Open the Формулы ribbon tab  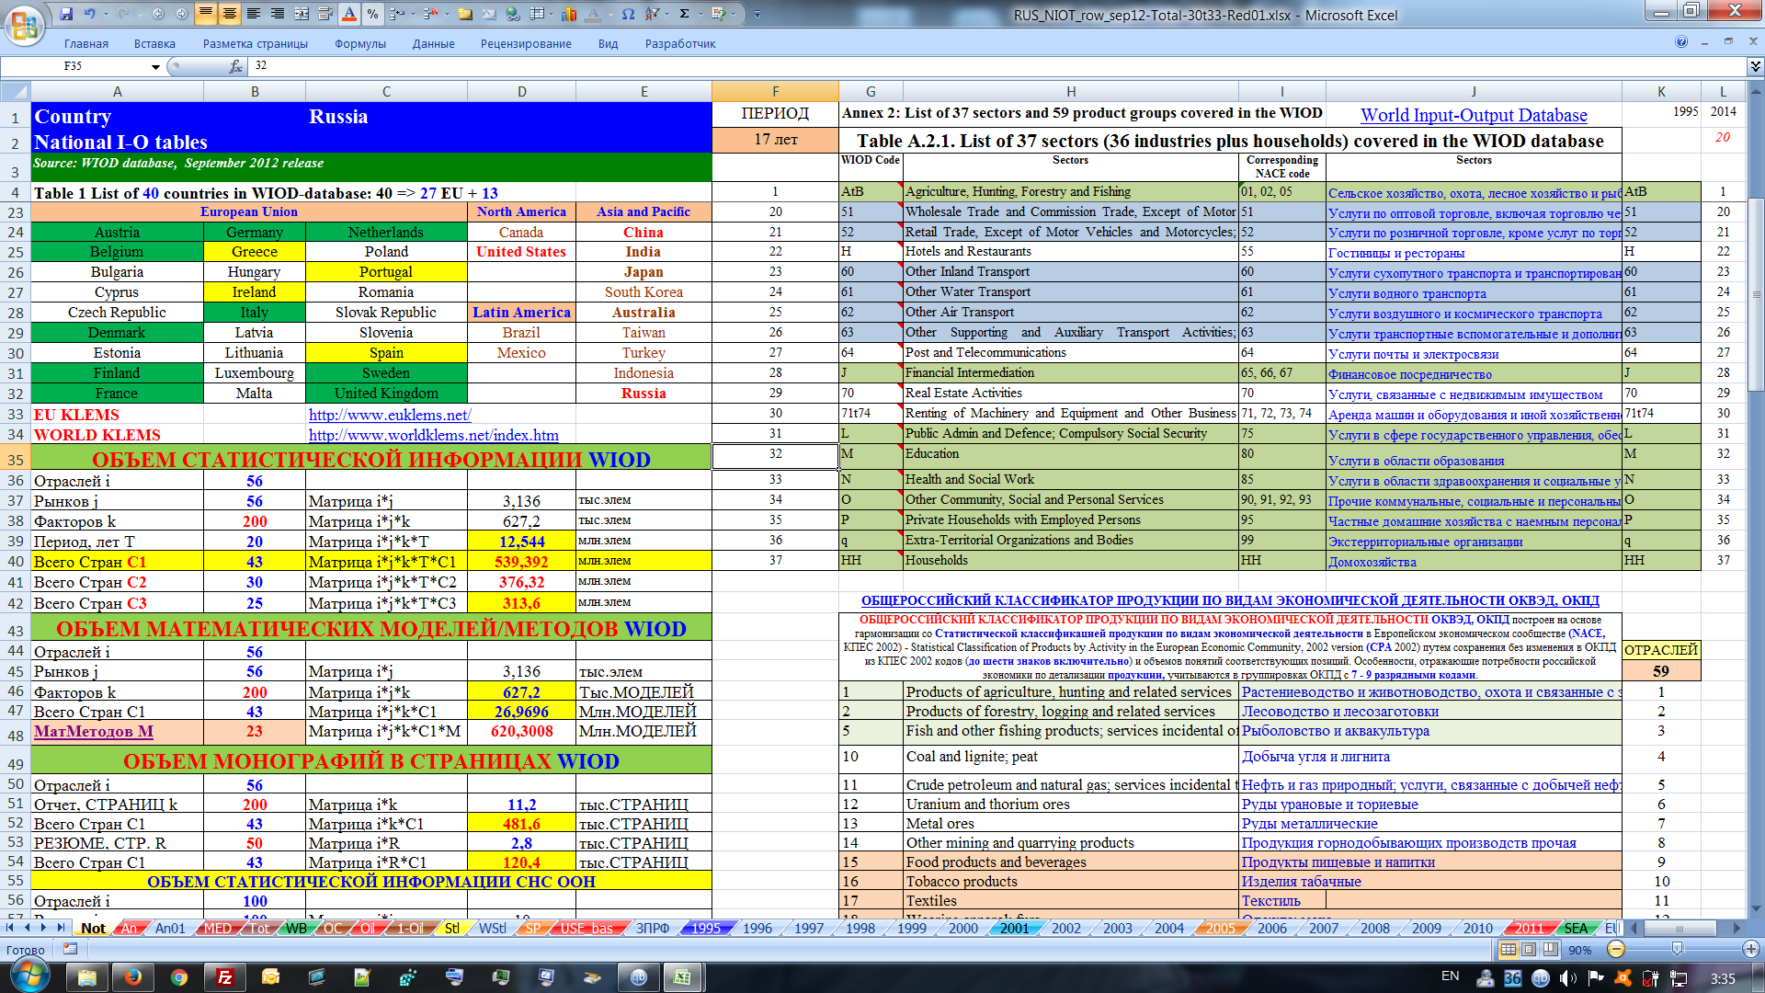point(359,43)
